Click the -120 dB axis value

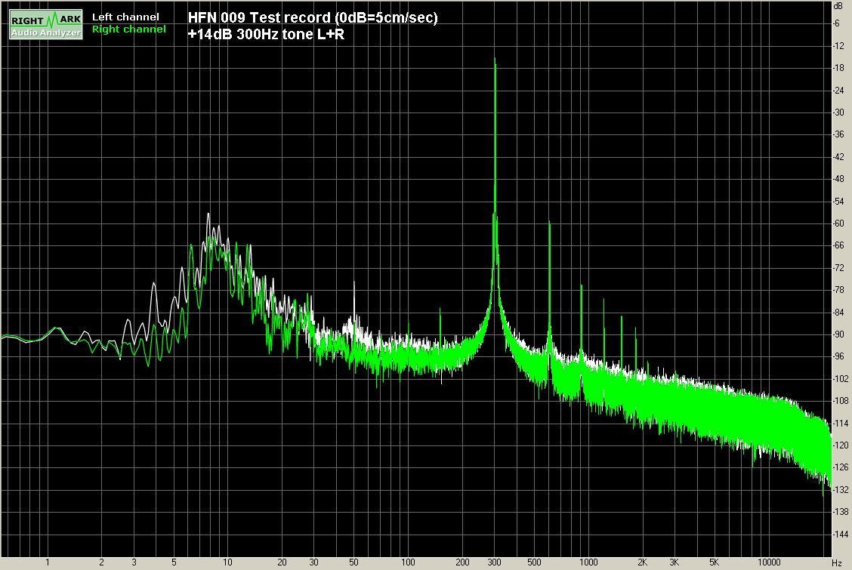point(840,445)
